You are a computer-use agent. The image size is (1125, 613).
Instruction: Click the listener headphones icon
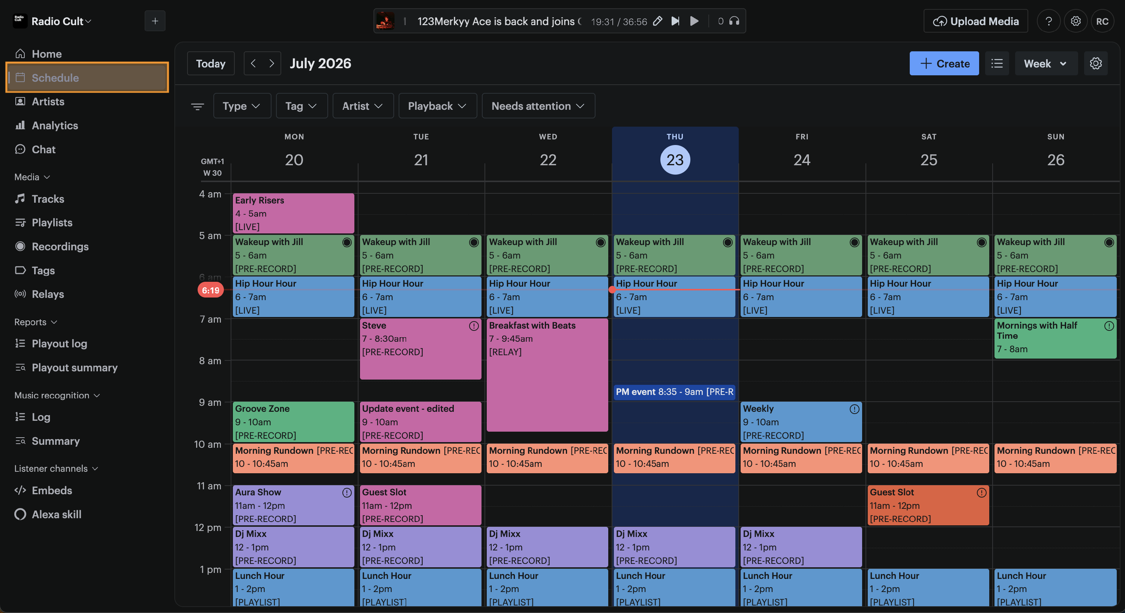[x=734, y=21]
